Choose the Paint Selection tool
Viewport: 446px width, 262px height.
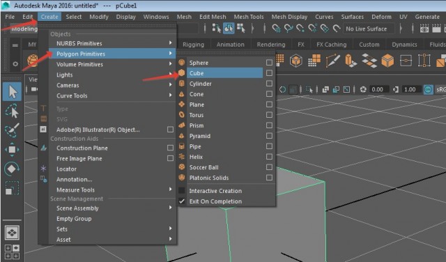click(12, 130)
